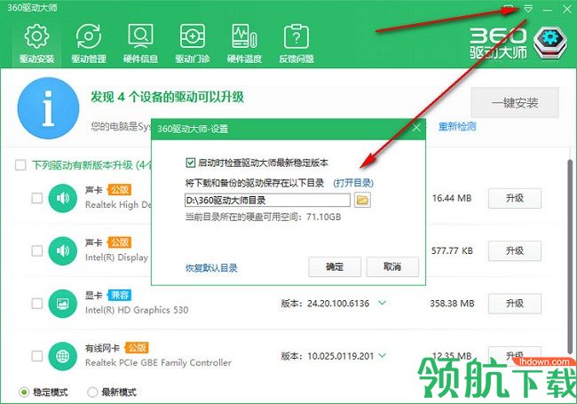Click text Realtek PCIe GBE Family Controller
The width and height of the screenshot is (577, 404).
click(x=158, y=363)
